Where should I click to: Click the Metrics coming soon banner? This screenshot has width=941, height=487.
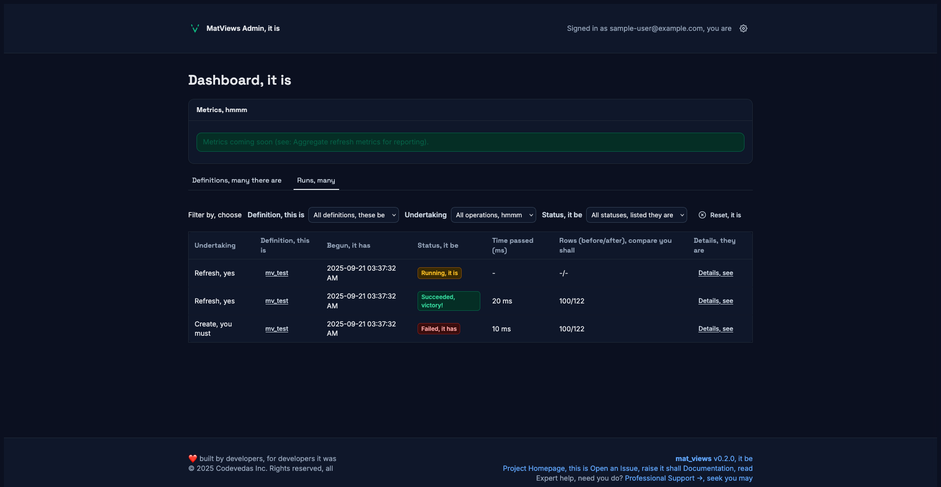click(470, 142)
